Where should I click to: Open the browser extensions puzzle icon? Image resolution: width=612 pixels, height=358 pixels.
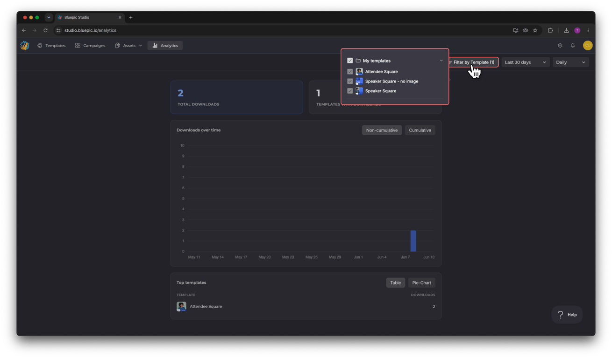550,30
